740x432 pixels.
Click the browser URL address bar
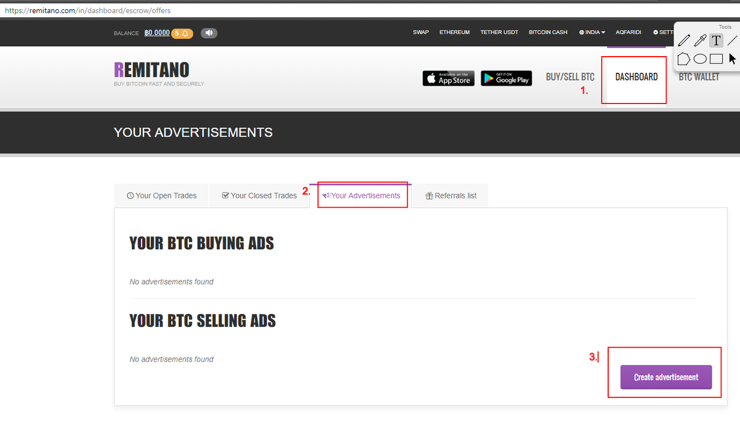(x=370, y=10)
